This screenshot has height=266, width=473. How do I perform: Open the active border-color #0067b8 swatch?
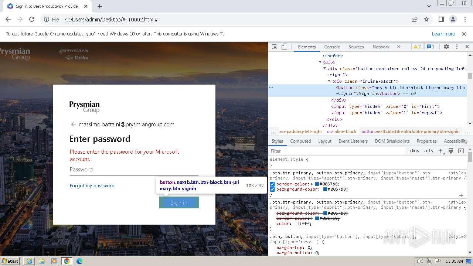(317, 184)
